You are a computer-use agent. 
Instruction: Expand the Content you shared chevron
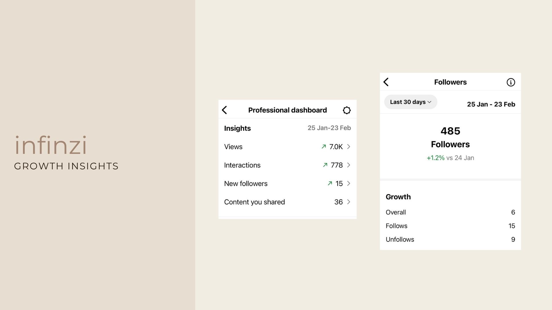point(349,202)
